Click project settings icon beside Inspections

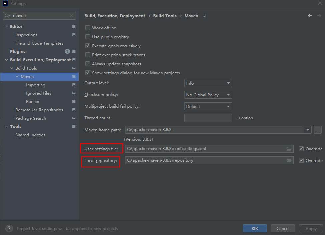point(74,35)
